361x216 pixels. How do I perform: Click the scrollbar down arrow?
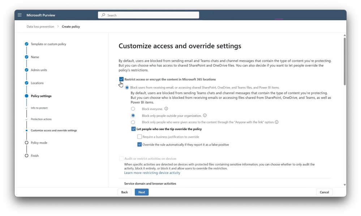(345, 185)
